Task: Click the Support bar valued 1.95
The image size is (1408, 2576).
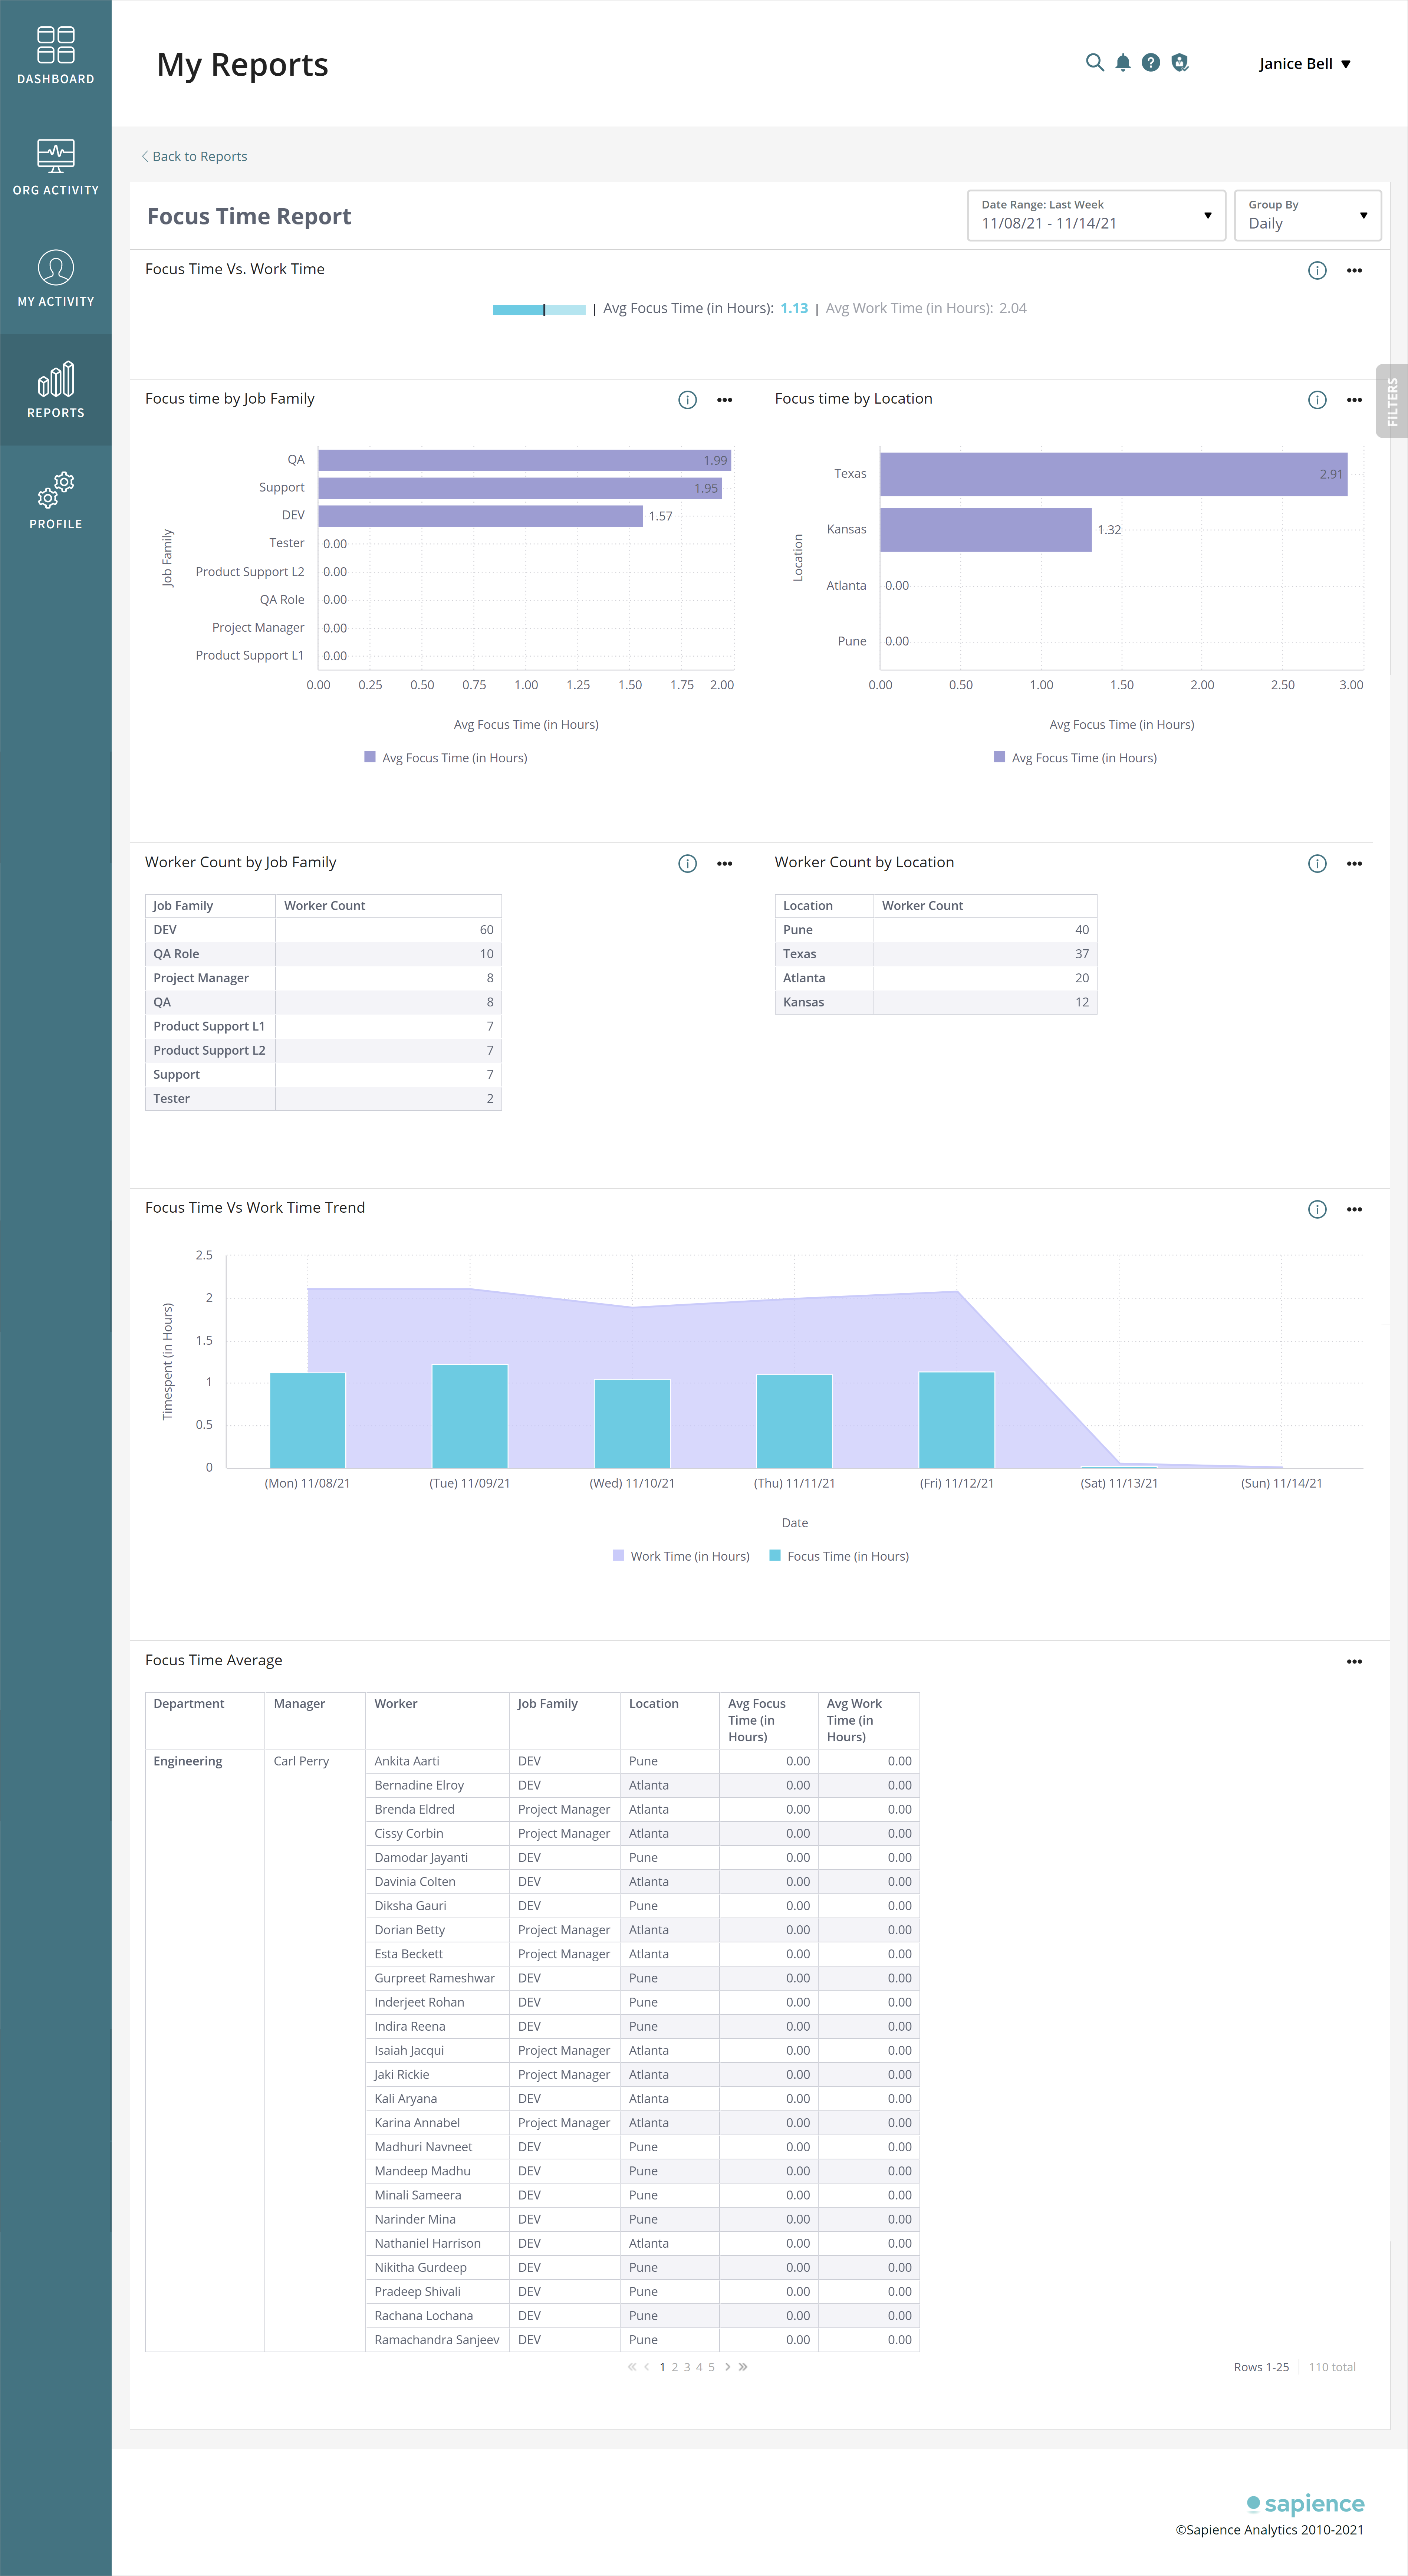Action: coord(520,488)
